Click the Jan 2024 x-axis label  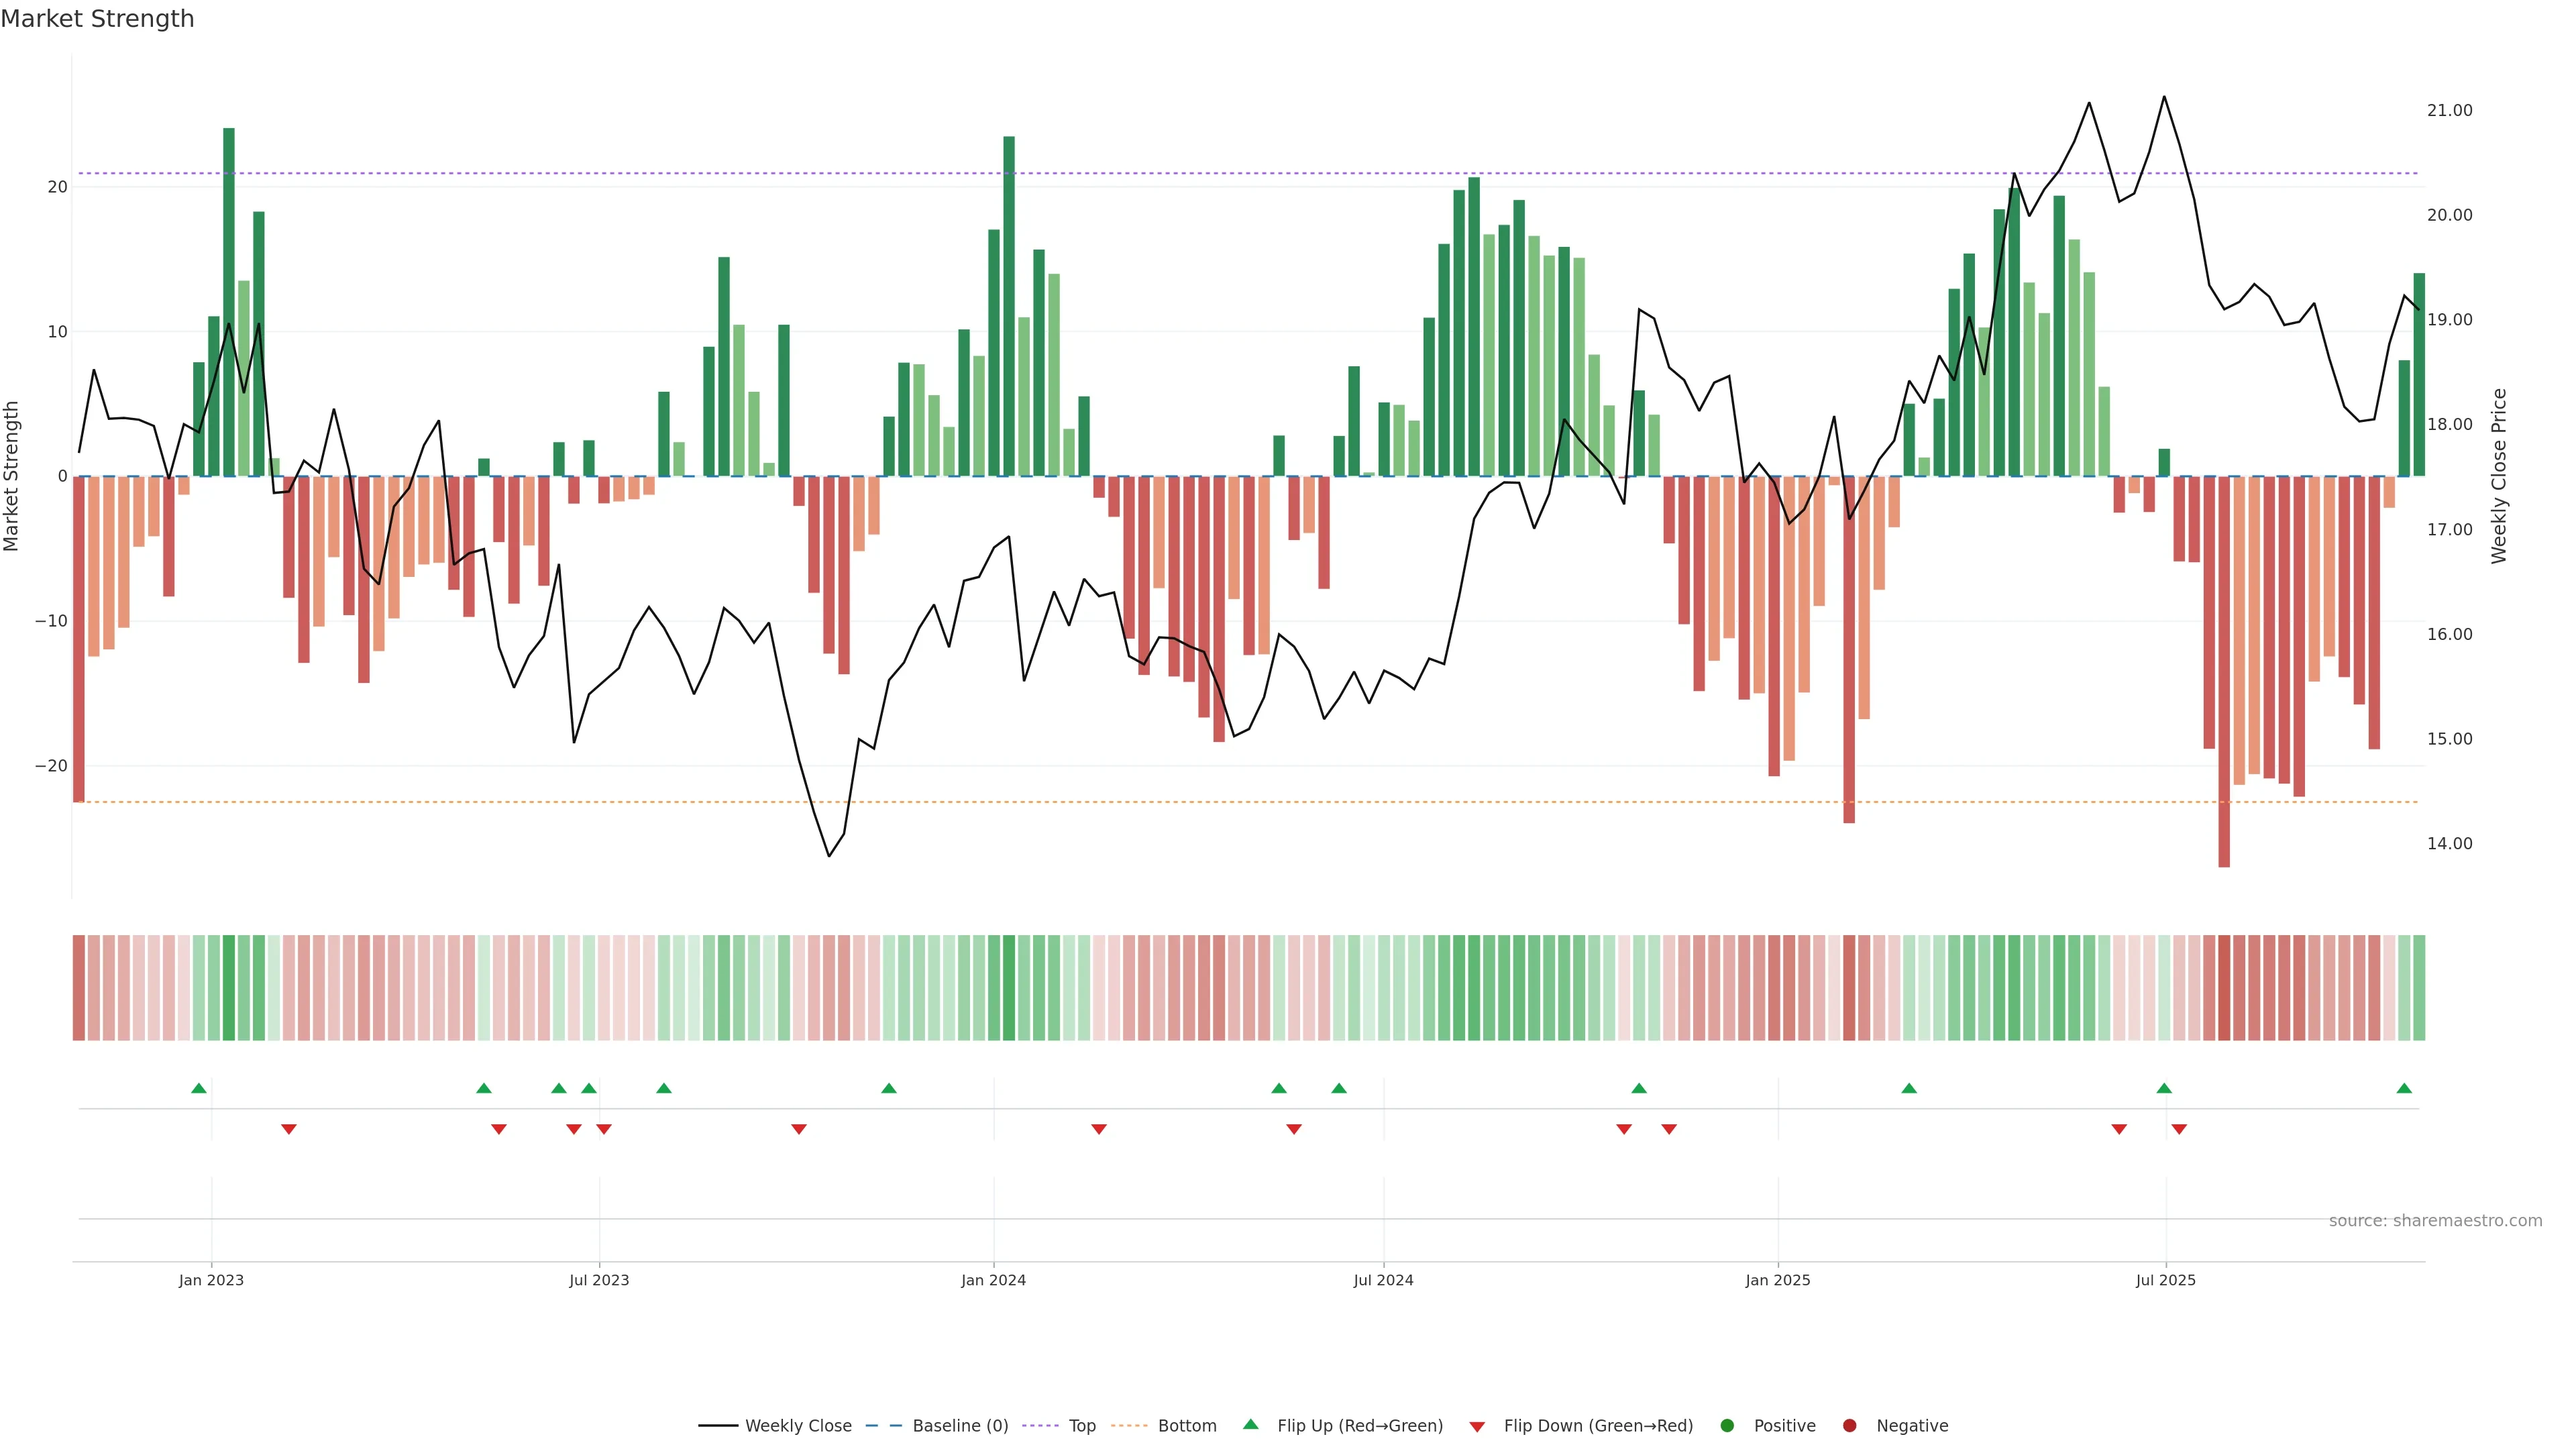993,1280
